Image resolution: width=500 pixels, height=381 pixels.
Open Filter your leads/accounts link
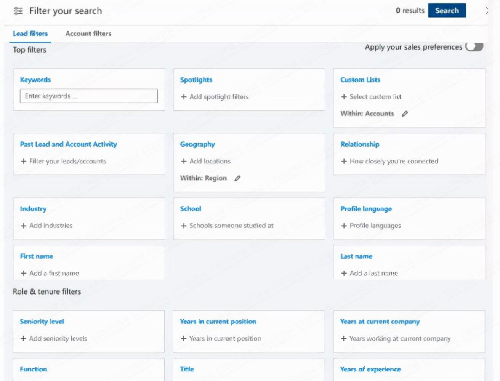point(67,161)
